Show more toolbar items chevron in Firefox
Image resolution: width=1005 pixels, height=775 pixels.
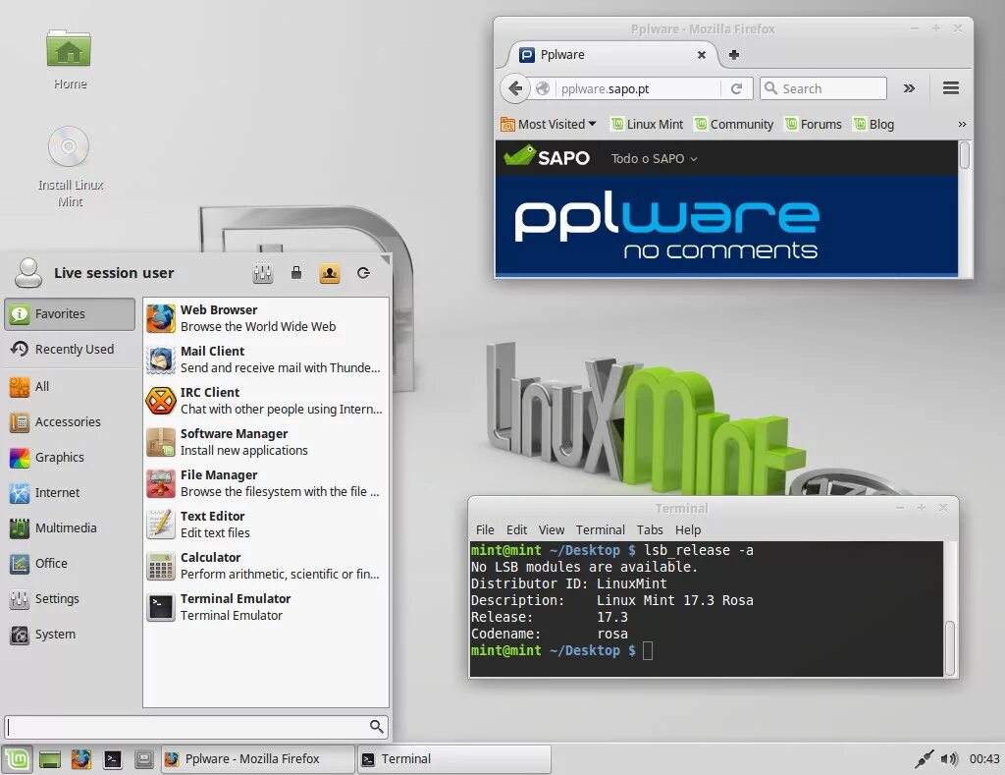click(x=909, y=88)
